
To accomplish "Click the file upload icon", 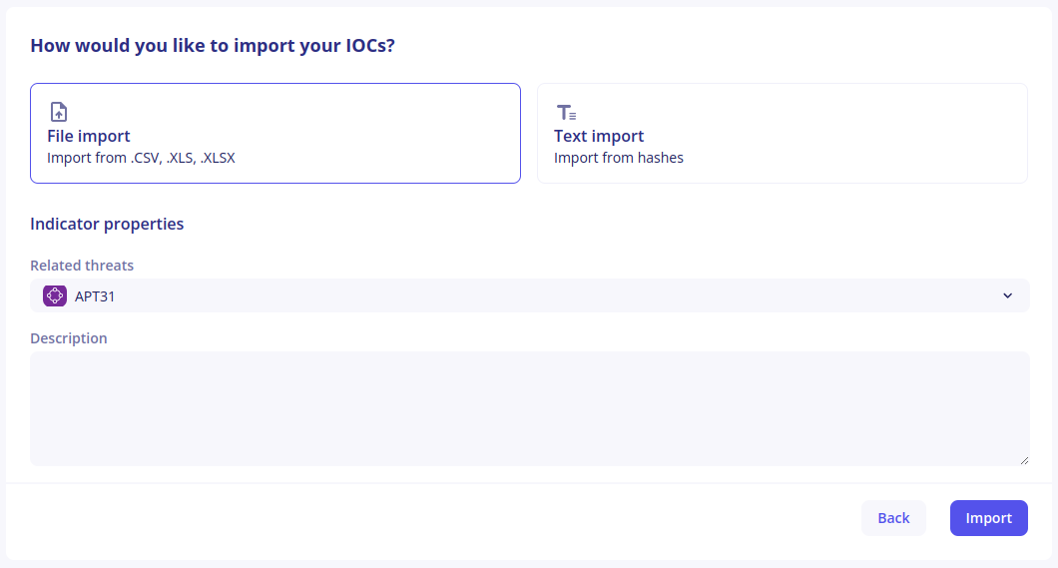I will (x=59, y=112).
